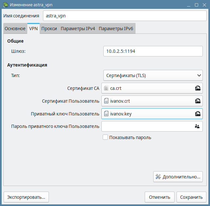Click the browse icon for ivanov.crt
This screenshot has height=206, width=210.
tap(198, 101)
